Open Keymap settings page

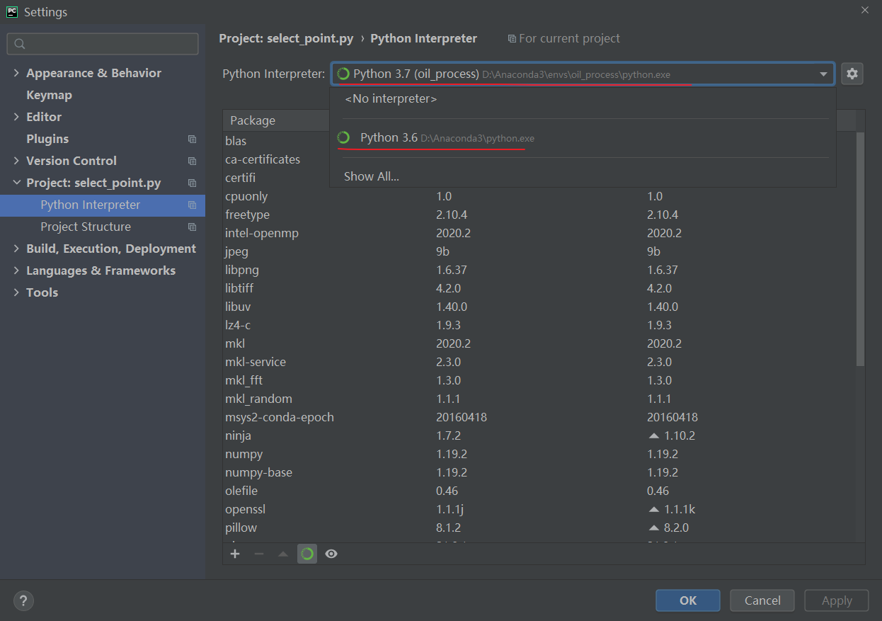click(x=49, y=95)
